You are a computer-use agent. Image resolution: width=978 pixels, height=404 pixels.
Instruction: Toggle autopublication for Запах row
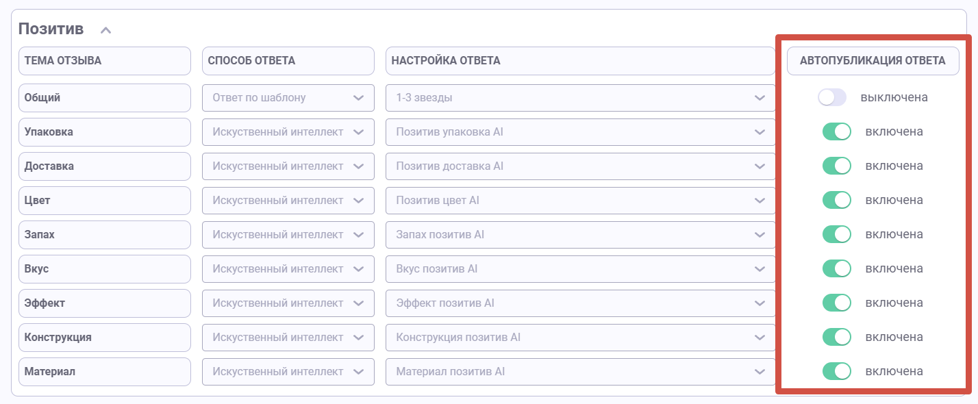click(x=836, y=234)
